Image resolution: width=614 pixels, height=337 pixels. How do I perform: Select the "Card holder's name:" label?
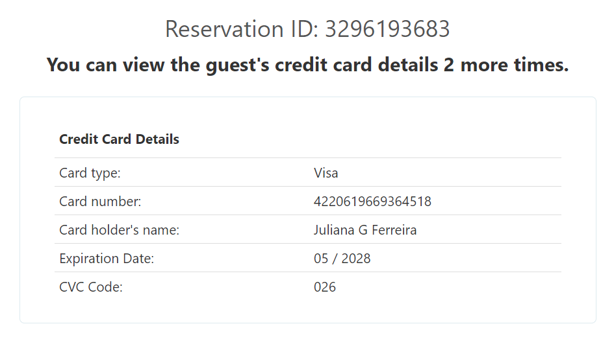click(119, 231)
